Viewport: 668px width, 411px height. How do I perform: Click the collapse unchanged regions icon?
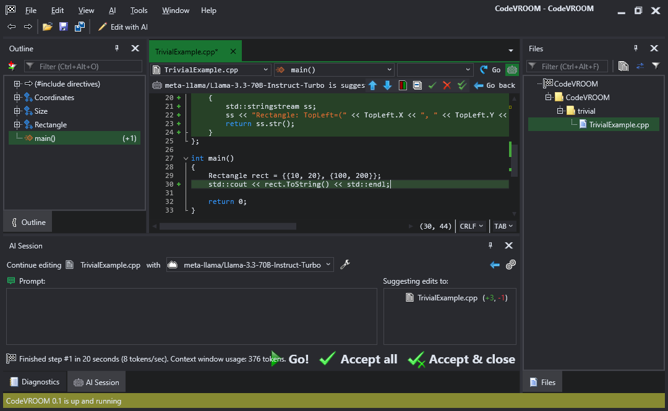click(417, 86)
